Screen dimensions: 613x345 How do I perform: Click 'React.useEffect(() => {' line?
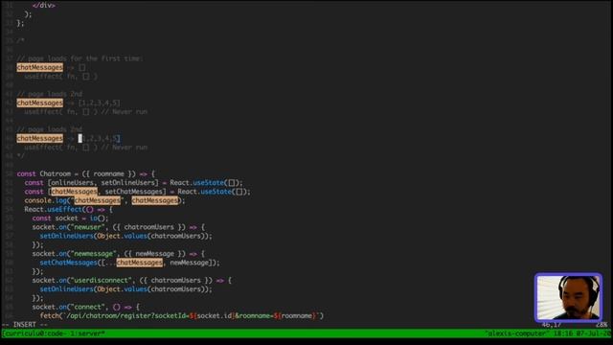tap(68, 209)
